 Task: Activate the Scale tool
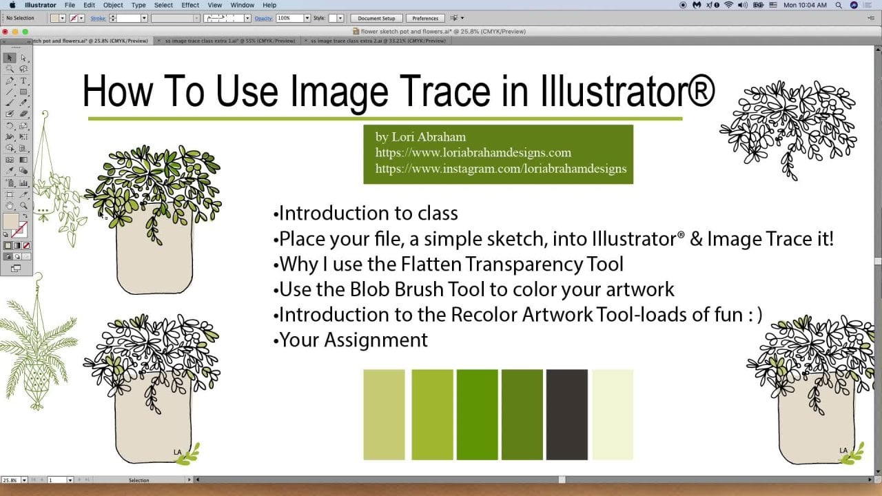[x=23, y=125]
